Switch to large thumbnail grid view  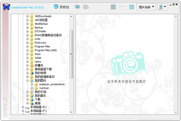[x=132, y=7]
